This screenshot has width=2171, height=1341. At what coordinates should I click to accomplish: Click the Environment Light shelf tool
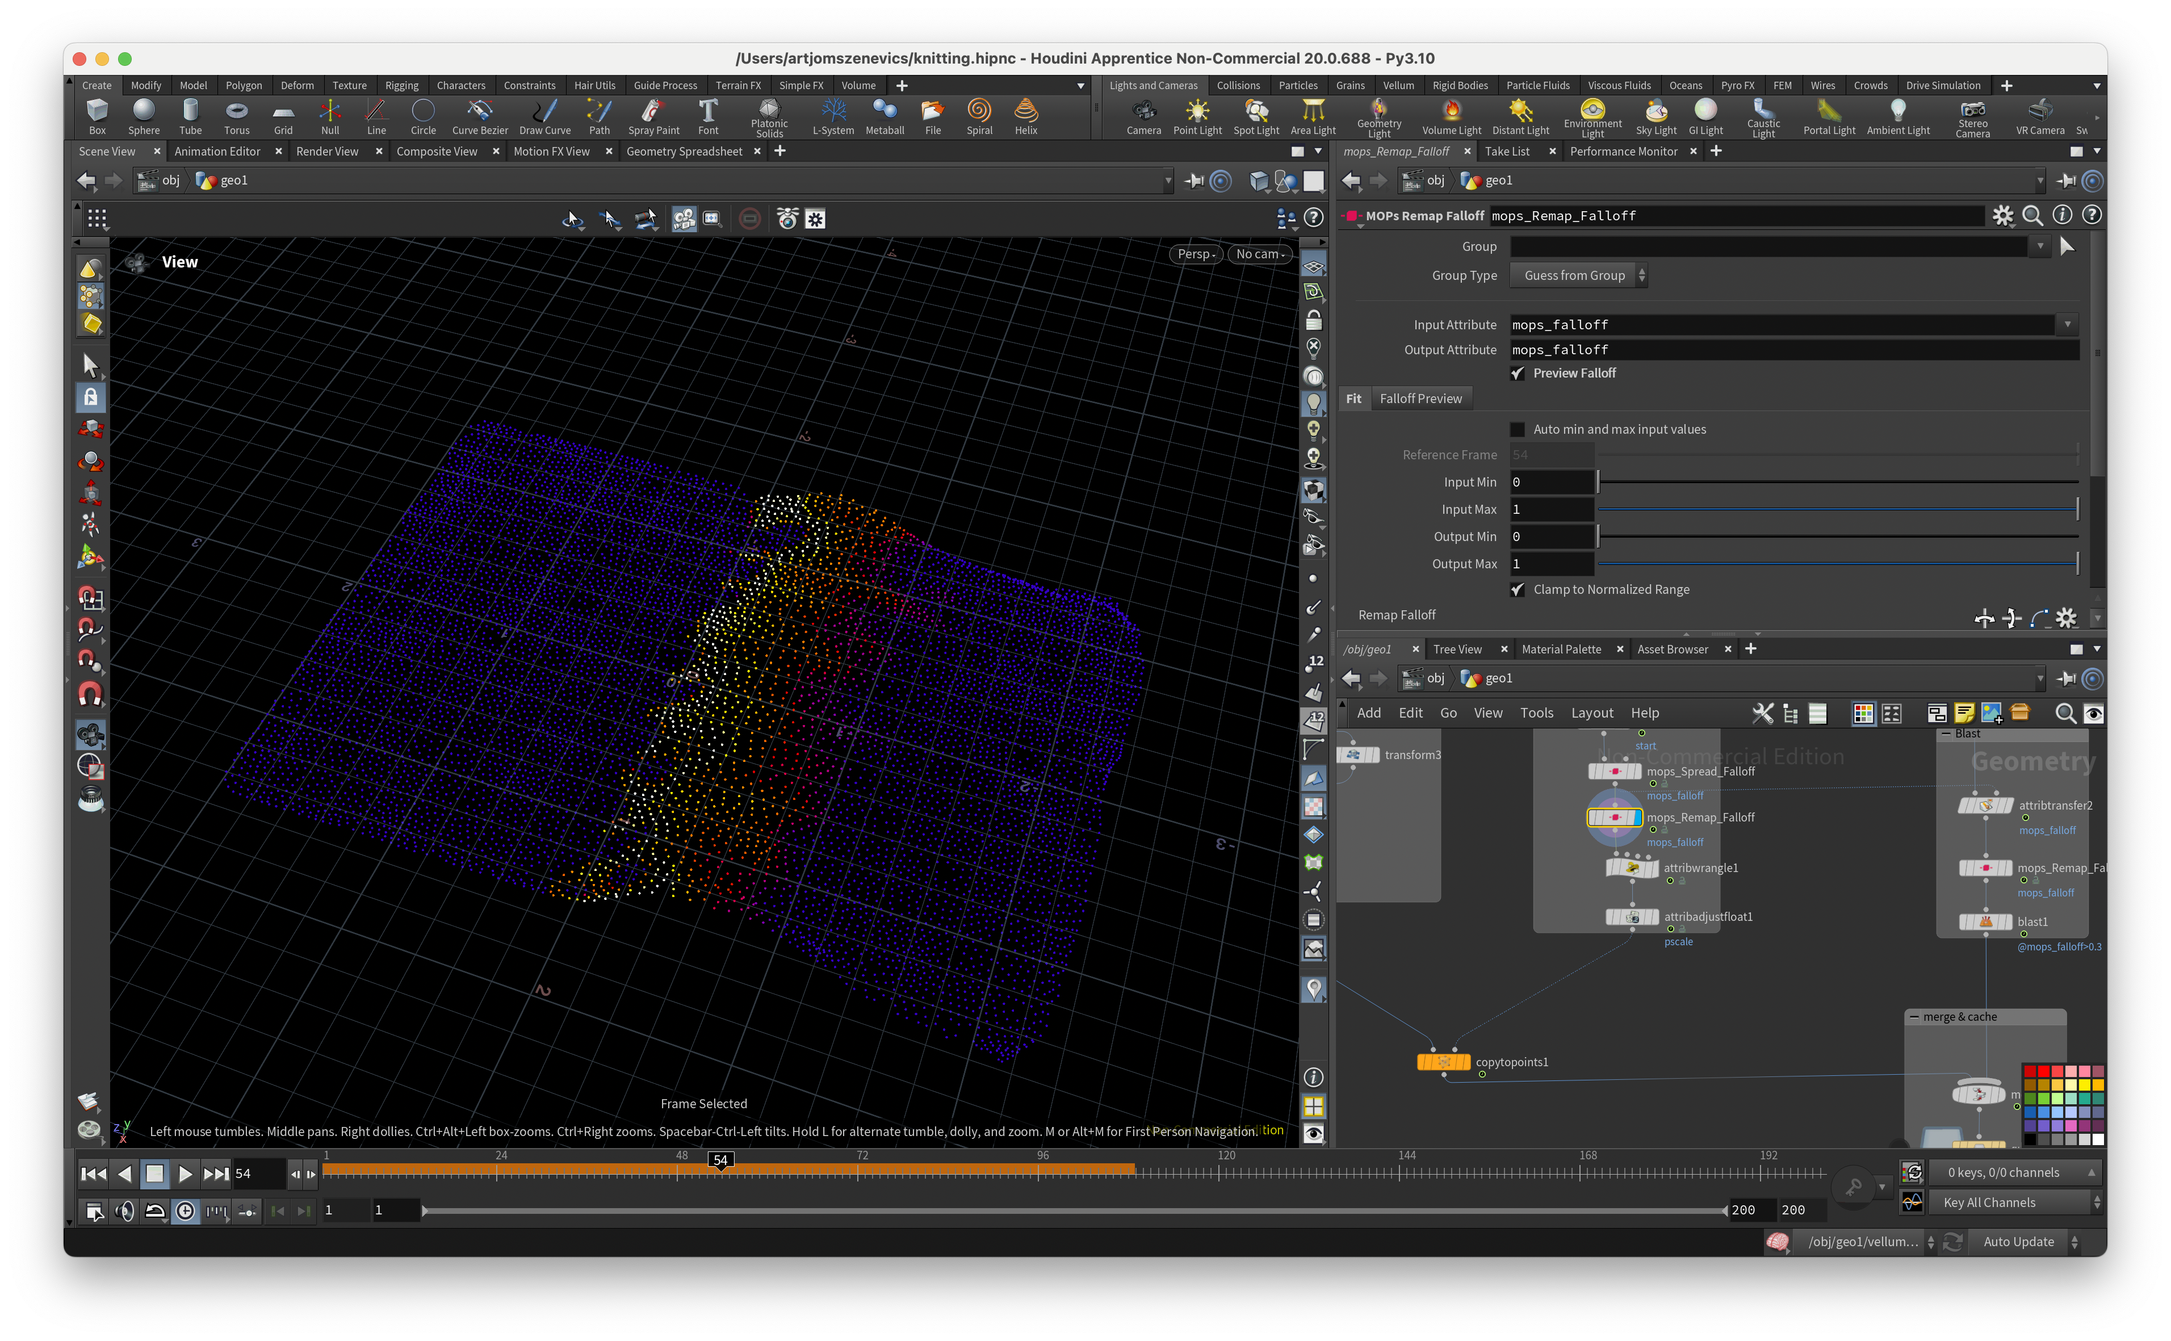(x=1592, y=115)
